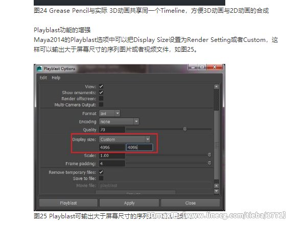Toggle the Show ornaments checkbox
The image size is (306, 225).
click(101, 93)
